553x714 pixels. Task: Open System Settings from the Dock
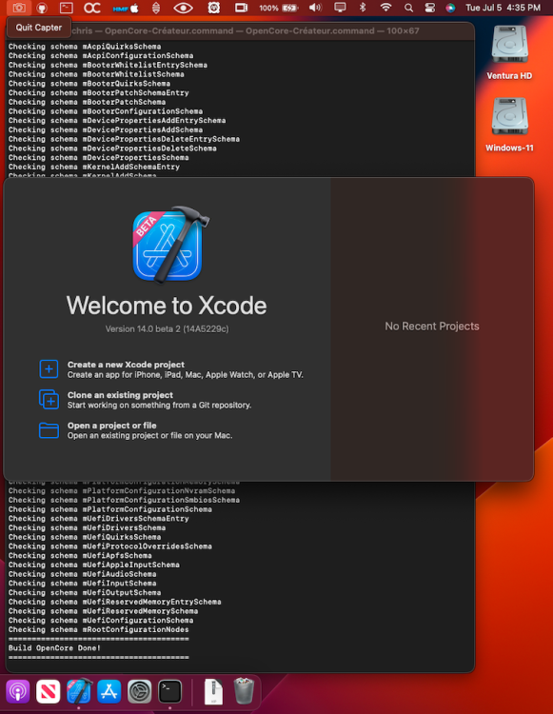click(139, 691)
